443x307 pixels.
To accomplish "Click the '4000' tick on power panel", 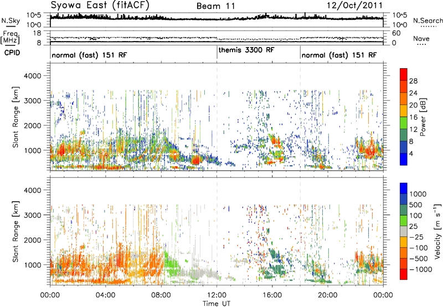I will 32,76.
